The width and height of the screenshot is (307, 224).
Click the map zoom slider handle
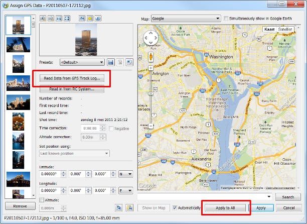point(150,94)
